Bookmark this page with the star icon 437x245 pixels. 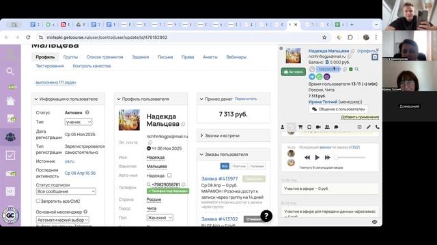click(324, 37)
